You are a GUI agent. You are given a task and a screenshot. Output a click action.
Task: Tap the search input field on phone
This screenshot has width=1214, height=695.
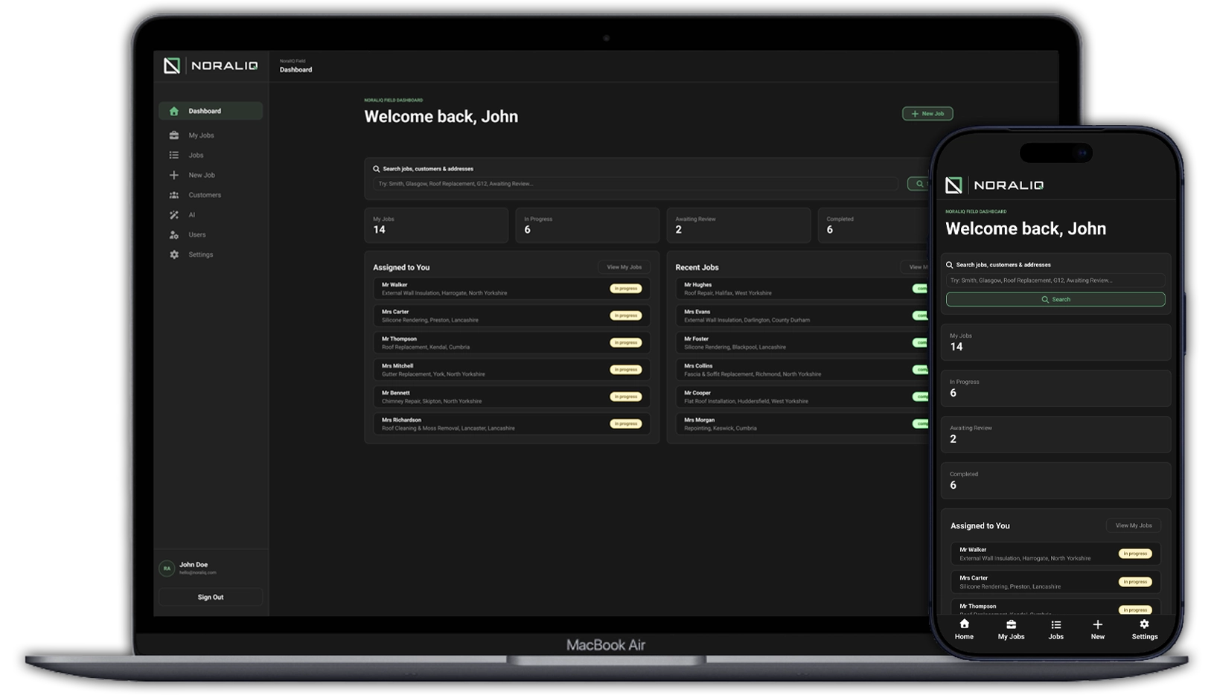1055,281
